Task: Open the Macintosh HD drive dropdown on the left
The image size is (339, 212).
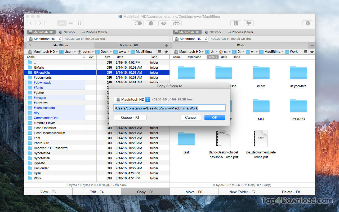Action: click(x=44, y=39)
